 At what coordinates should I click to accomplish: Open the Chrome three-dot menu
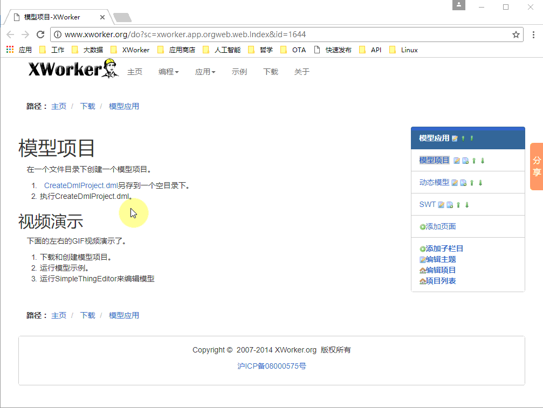click(x=533, y=34)
